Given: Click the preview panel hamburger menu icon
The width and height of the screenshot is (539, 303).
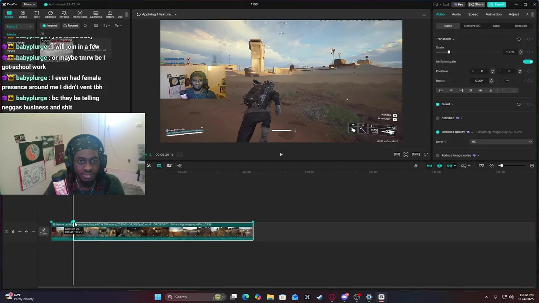Looking at the screenshot, I should pyautogui.click(x=424, y=14).
